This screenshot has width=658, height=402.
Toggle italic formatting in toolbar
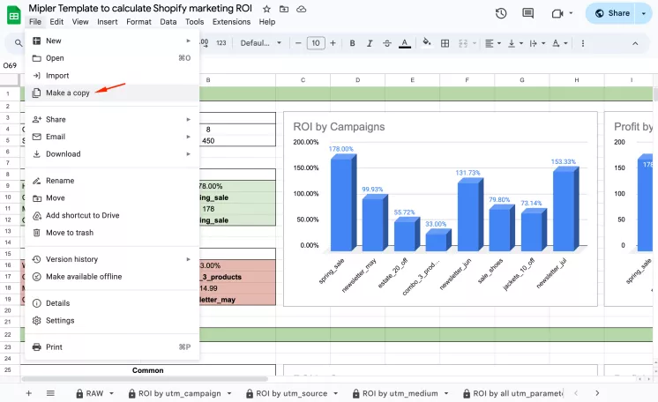tap(370, 42)
